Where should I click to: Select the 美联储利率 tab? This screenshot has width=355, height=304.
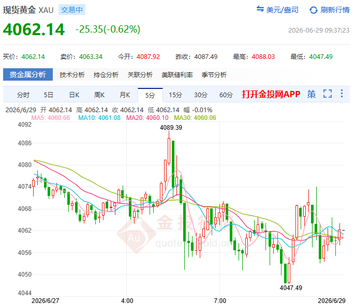[177, 74]
